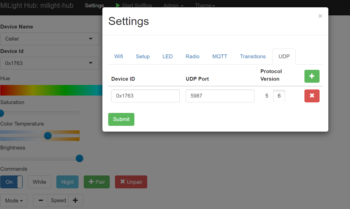Screen dimensions: 350x209
Task: Increase speed with the plus button
Action: 75,200
